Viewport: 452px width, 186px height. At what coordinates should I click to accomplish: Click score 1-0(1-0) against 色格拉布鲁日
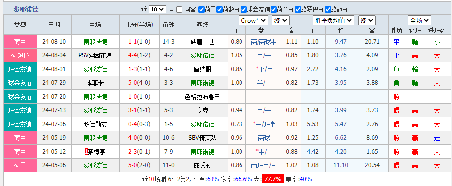(140, 97)
